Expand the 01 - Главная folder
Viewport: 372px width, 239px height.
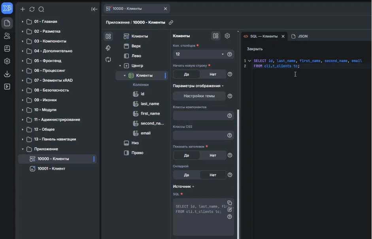[x=23, y=22]
